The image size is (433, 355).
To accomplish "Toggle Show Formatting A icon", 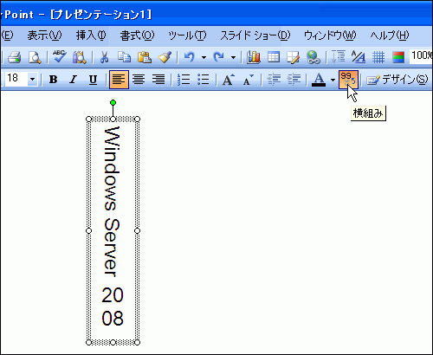I will click(x=359, y=57).
